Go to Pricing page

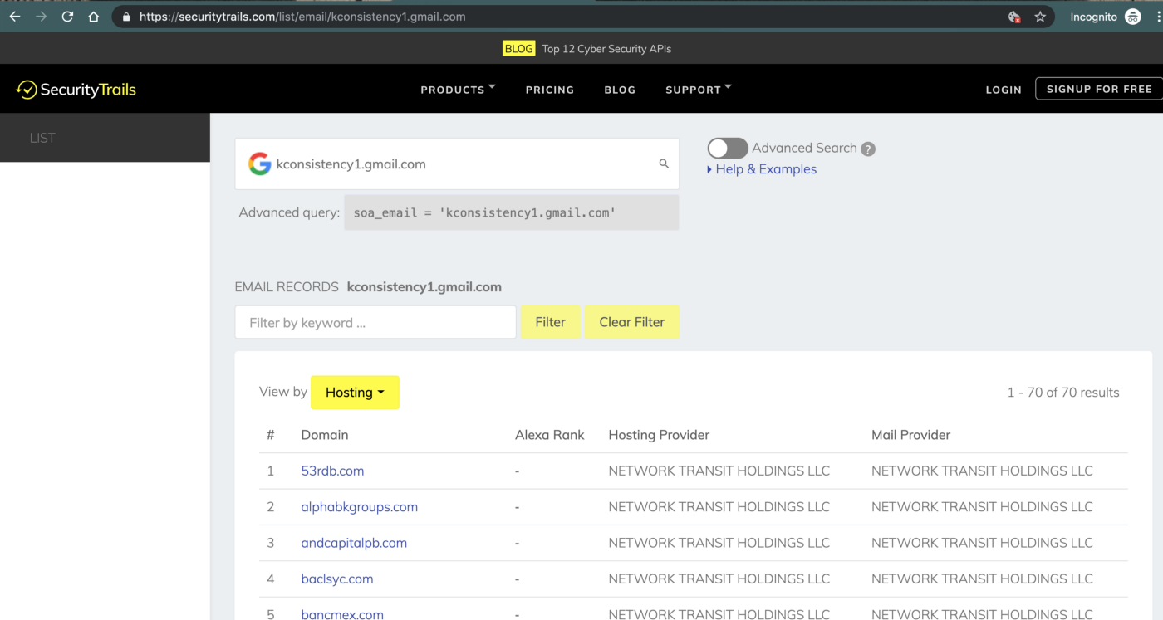550,90
